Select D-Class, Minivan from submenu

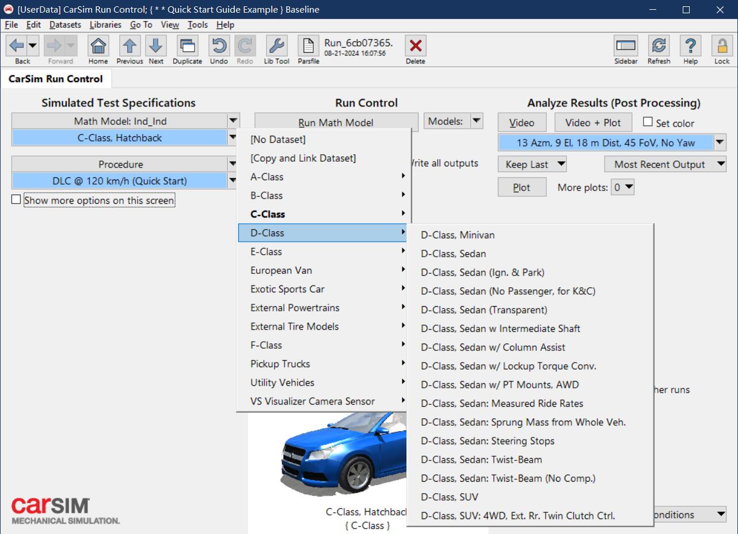(x=530, y=235)
